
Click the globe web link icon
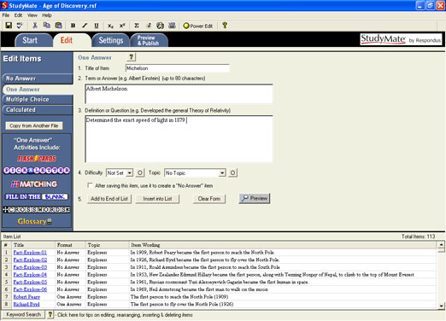[x=160, y=26]
